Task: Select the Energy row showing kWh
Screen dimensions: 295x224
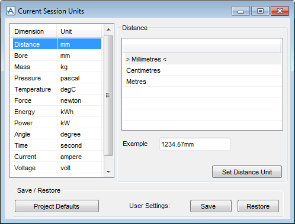Action: pyautogui.click(x=57, y=112)
